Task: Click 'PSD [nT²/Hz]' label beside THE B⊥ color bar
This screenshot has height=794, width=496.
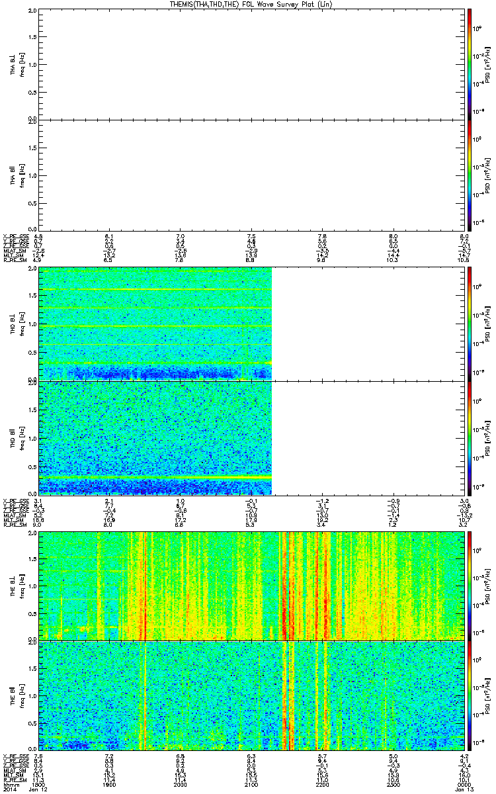Action: (x=488, y=585)
